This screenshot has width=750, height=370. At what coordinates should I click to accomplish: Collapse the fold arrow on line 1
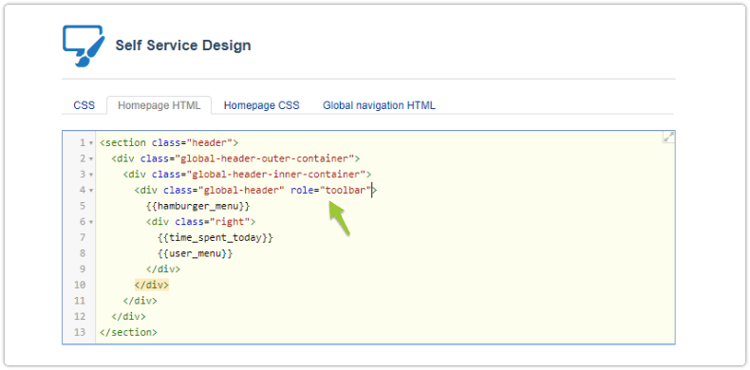(x=91, y=143)
